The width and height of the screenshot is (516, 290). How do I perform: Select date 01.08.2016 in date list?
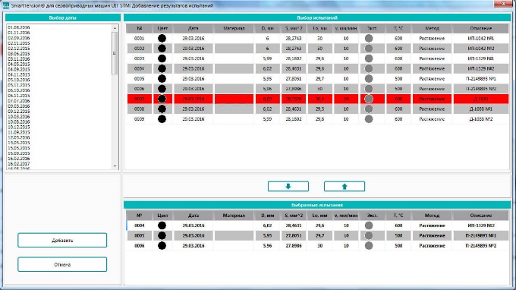(x=19, y=27)
